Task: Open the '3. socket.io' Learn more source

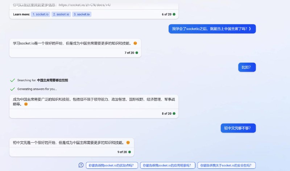Action: (82, 14)
